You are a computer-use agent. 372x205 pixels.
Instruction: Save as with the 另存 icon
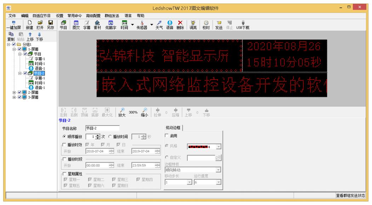(50, 25)
